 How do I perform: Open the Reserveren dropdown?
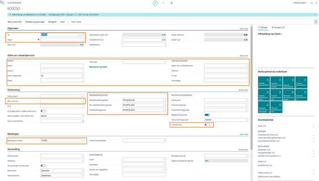(x=82, y=171)
